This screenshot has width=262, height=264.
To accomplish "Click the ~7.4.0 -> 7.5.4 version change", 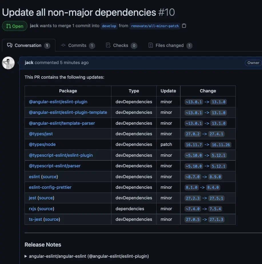I will (x=203, y=209).
